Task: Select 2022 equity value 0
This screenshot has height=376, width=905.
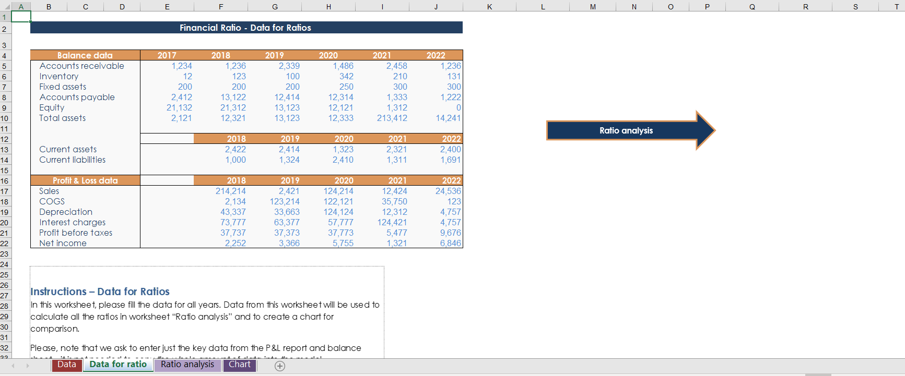Action: coord(459,107)
